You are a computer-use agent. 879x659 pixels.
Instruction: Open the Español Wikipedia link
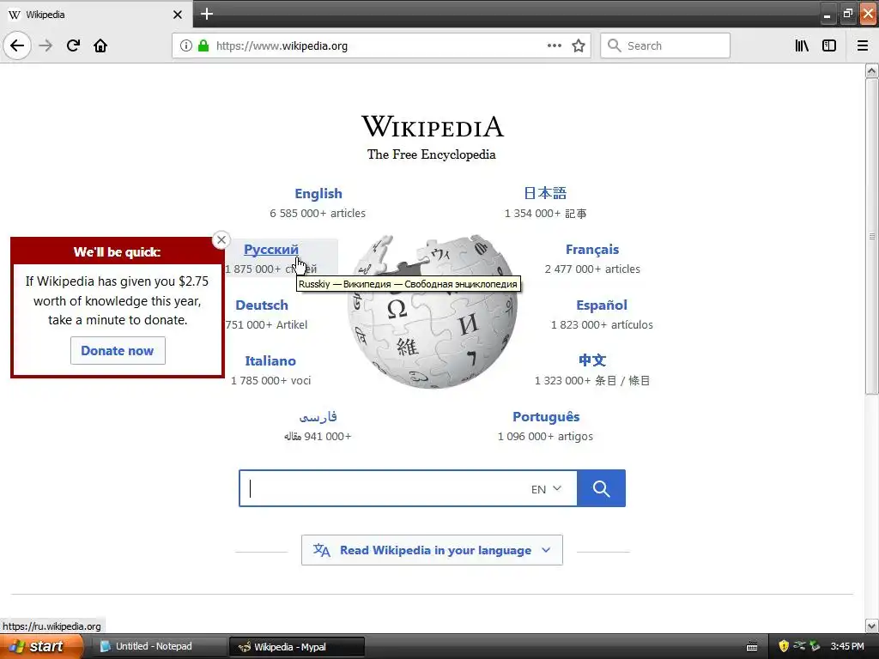point(602,305)
